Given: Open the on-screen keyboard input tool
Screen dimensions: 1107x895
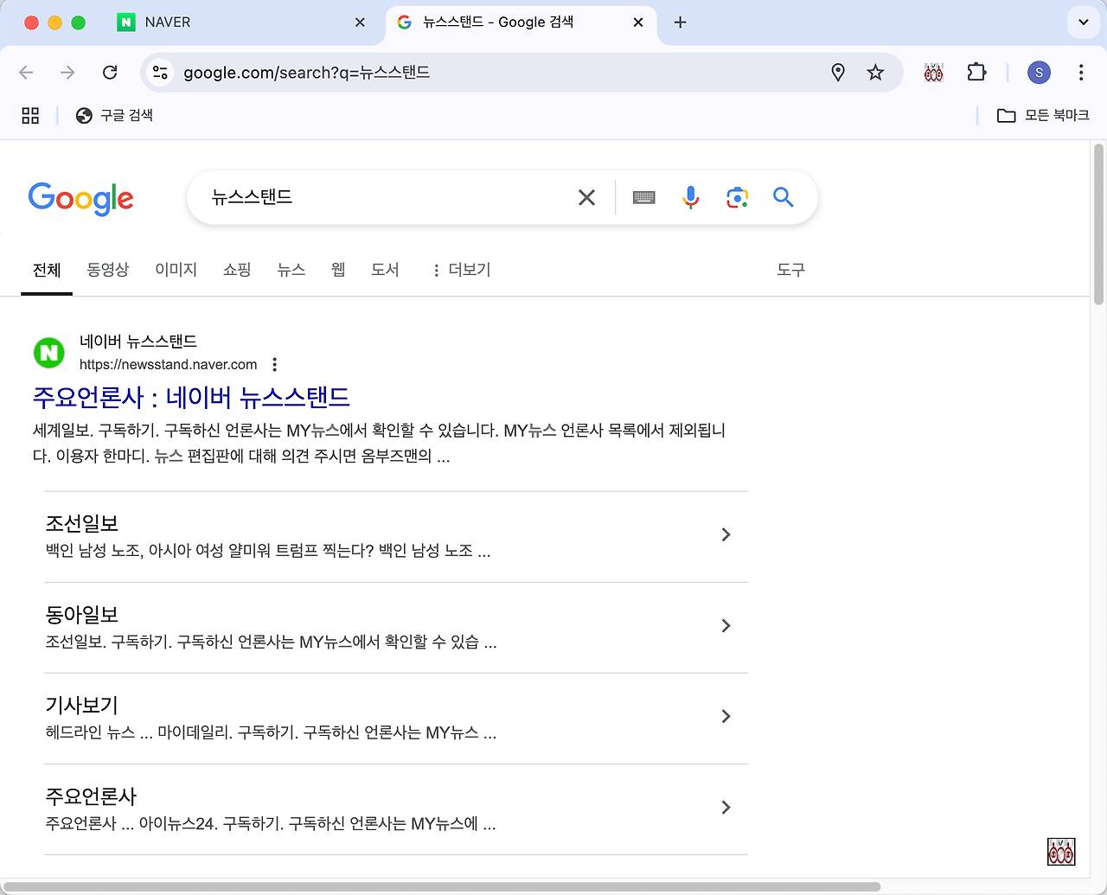Looking at the screenshot, I should [643, 198].
